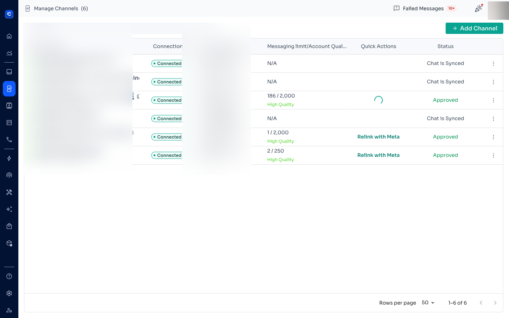
Task: Open the user settings icon at sidebar bottom
Action: [9, 310]
